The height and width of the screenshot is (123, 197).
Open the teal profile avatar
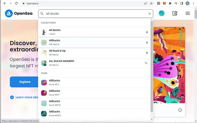[x=162, y=13]
